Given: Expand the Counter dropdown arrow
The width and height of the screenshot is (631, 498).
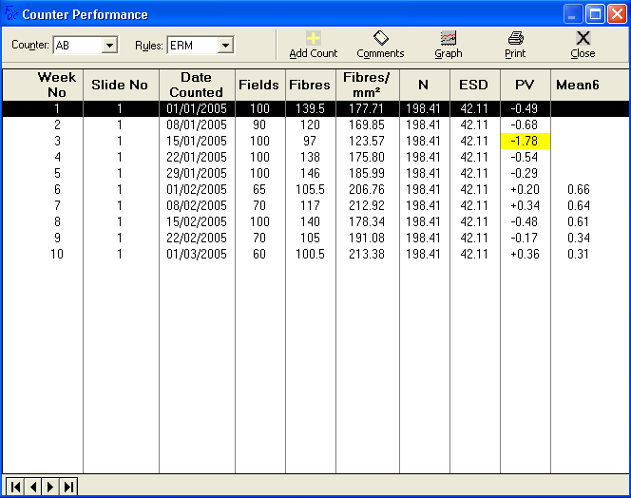Looking at the screenshot, I should pyautogui.click(x=109, y=45).
